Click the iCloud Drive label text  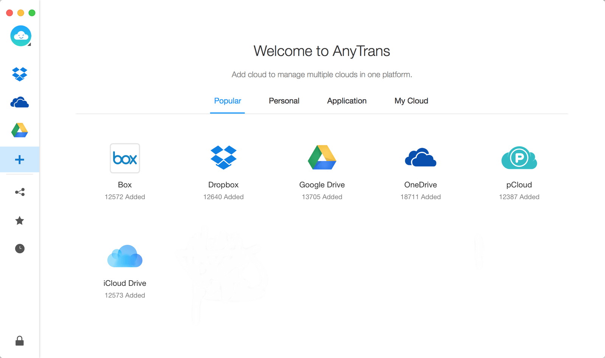[125, 283]
